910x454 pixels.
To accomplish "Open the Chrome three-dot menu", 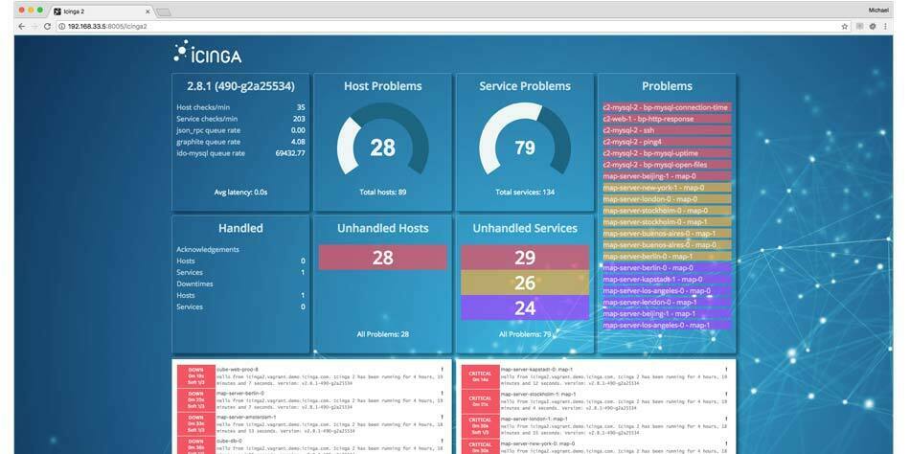I will point(885,26).
